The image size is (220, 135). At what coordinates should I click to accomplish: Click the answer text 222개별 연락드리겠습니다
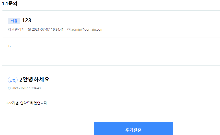pos(27,103)
